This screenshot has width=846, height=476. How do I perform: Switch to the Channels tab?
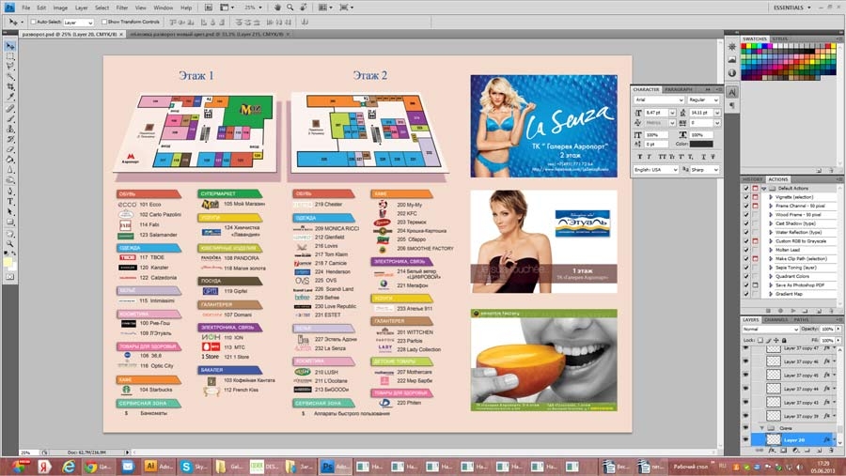click(775, 319)
